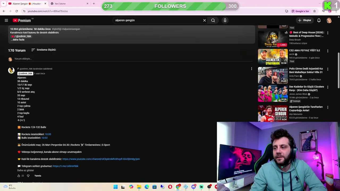Open a new tab with plus button
Viewport: 340px width, 191px height.
point(94,4)
